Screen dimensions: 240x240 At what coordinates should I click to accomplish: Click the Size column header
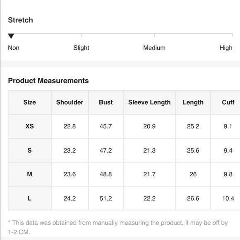(x=30, y=102)
